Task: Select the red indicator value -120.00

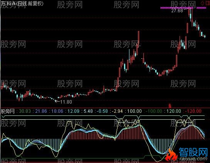Action: pos(193,111)
